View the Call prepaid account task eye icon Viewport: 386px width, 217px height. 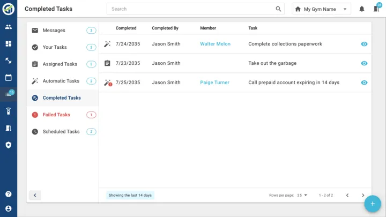(364, 83)
